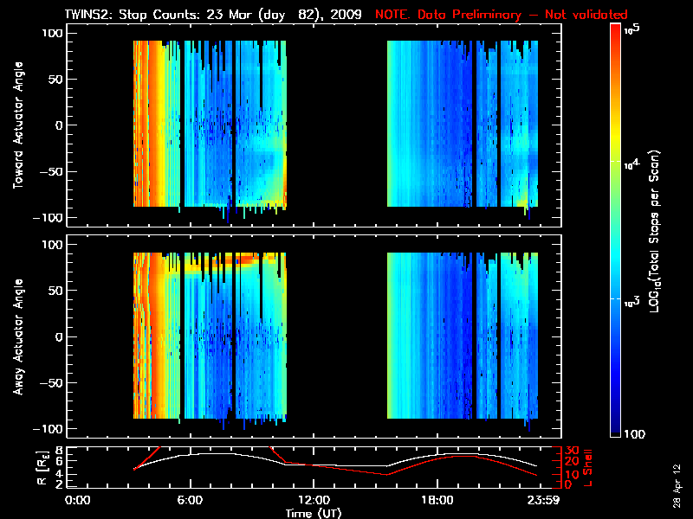This screenshot has width=693, height=519.
Task: Click the black data gap in Away panel
Action: [x=336, y=336]
